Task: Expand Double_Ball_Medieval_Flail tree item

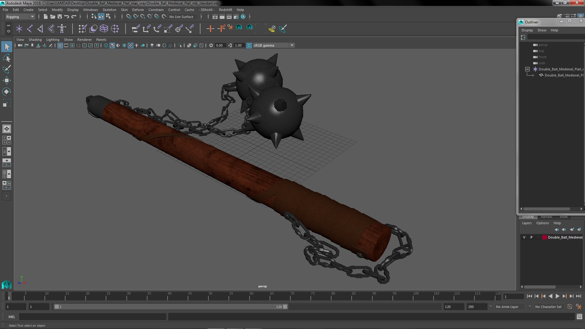Action: pyautogui.click(x=527, y=69)
